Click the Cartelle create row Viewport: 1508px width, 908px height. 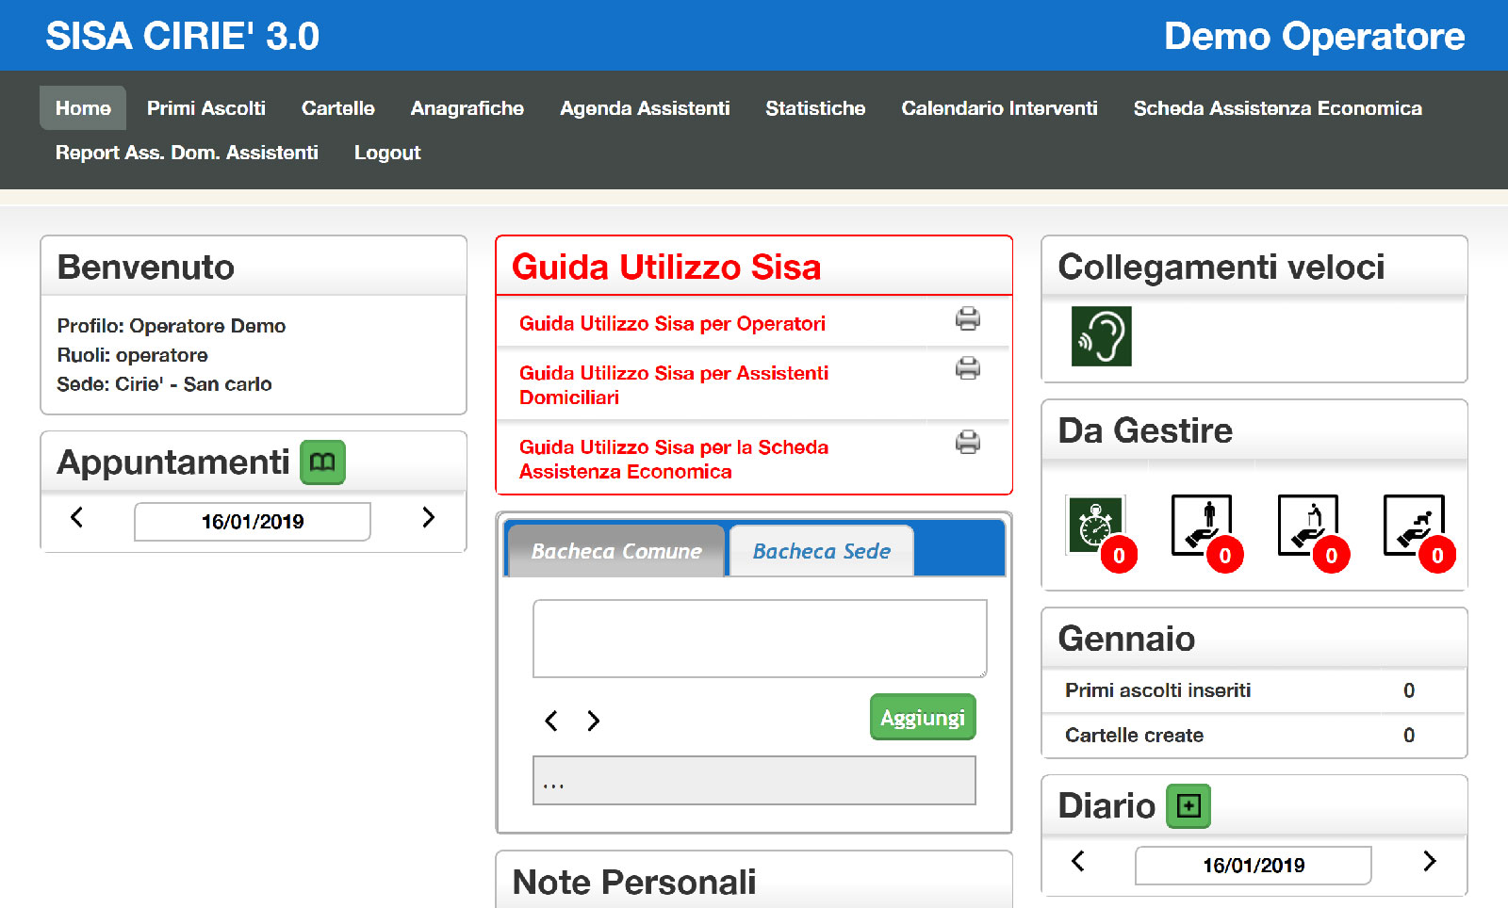1254,736
